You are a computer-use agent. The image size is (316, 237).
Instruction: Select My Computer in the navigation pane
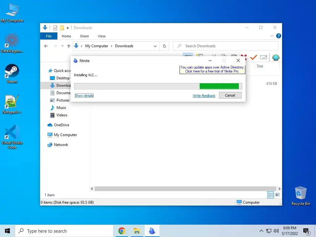(x=62, y=135)
